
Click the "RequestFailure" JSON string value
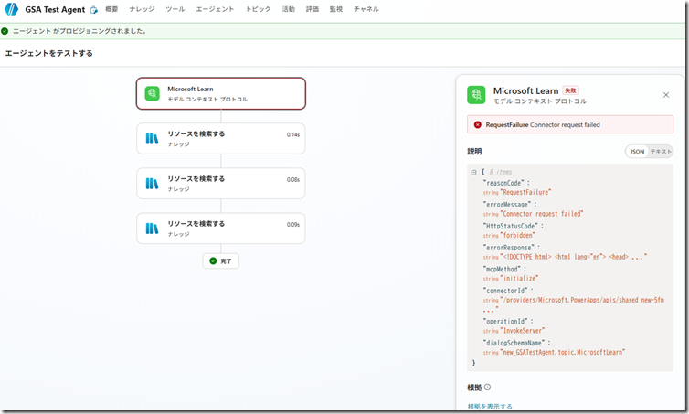pos(525,193)
